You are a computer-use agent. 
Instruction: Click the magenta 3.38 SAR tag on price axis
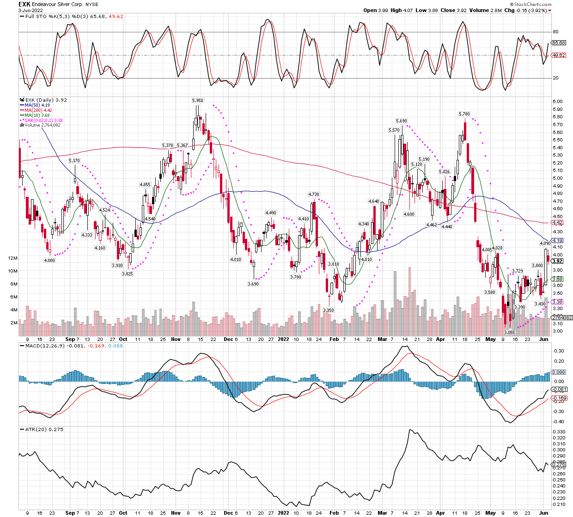pos(557,302)
